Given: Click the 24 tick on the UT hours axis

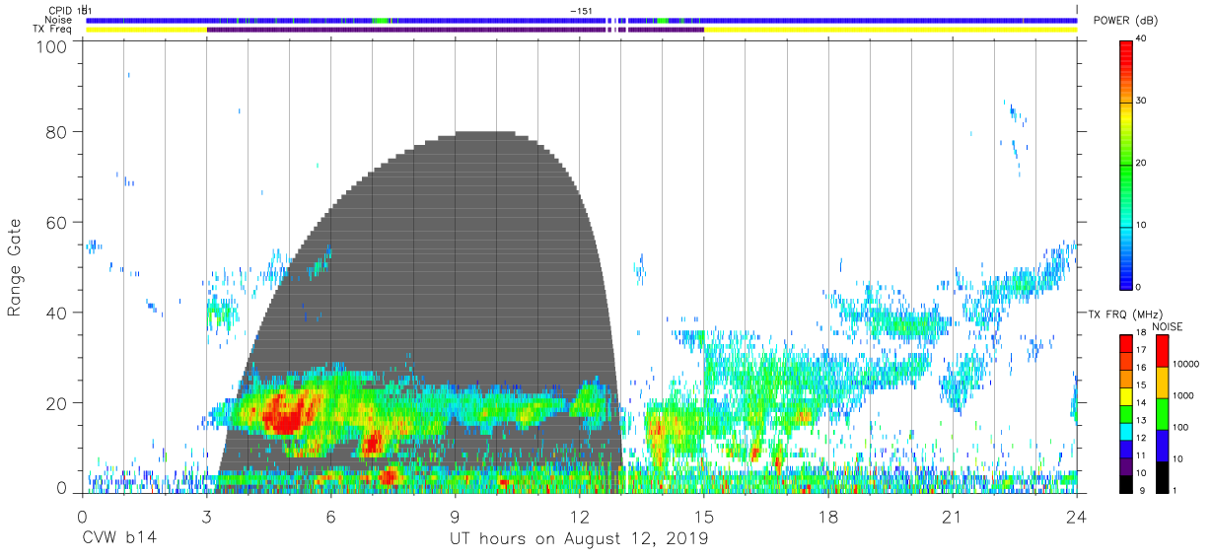Looking at the screenshot, I should coord(1077,517).
